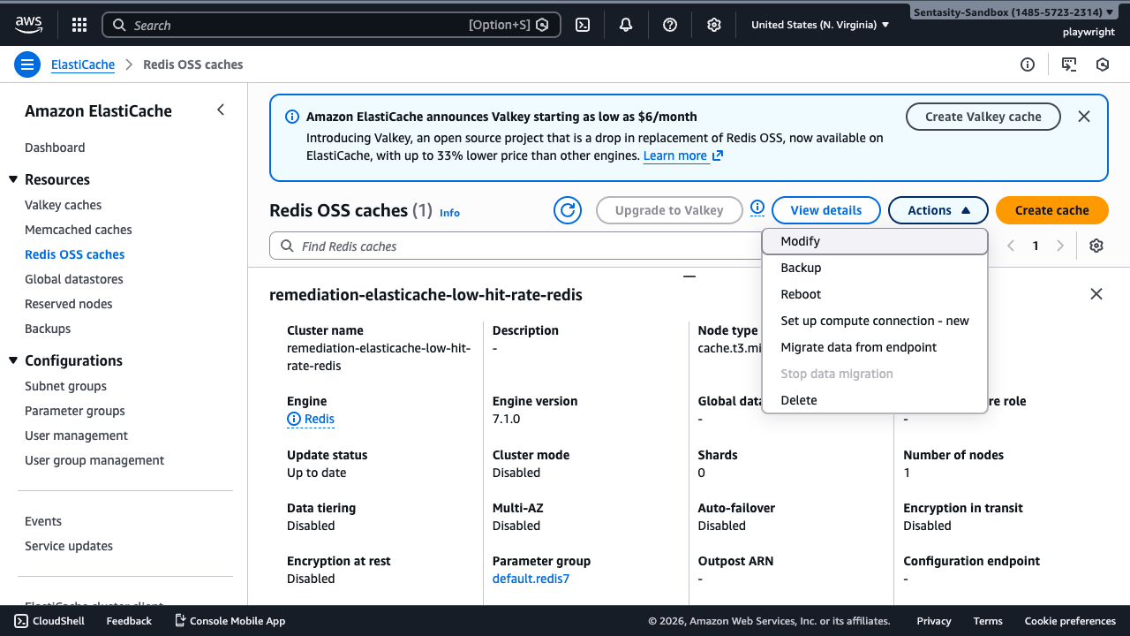
Task: Refresh the Redis OSS caches list
Action: click(568, 209)
